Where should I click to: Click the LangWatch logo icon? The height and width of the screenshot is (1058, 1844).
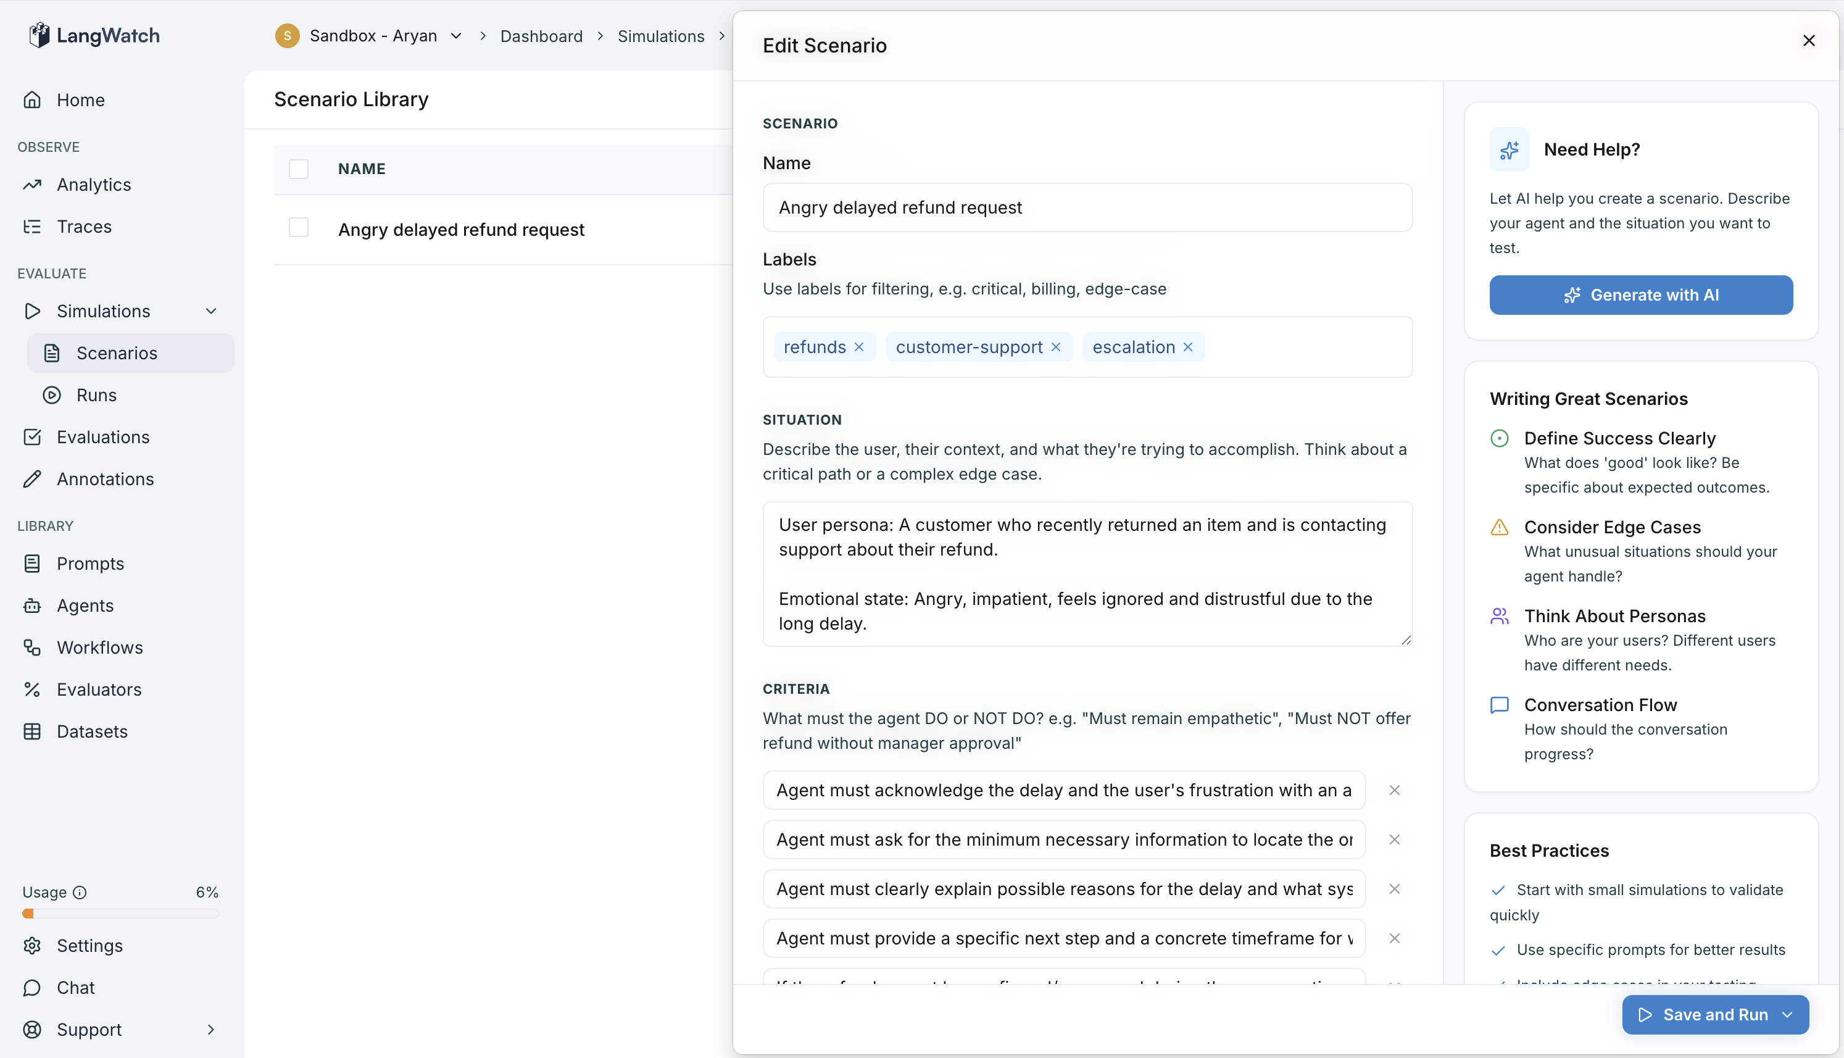pyautogui.click(x=39, y=35)
